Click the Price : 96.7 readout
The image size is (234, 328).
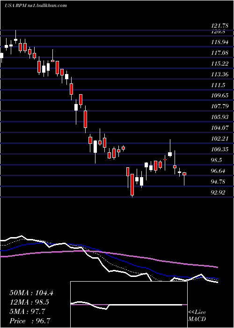tap(29, 321)
